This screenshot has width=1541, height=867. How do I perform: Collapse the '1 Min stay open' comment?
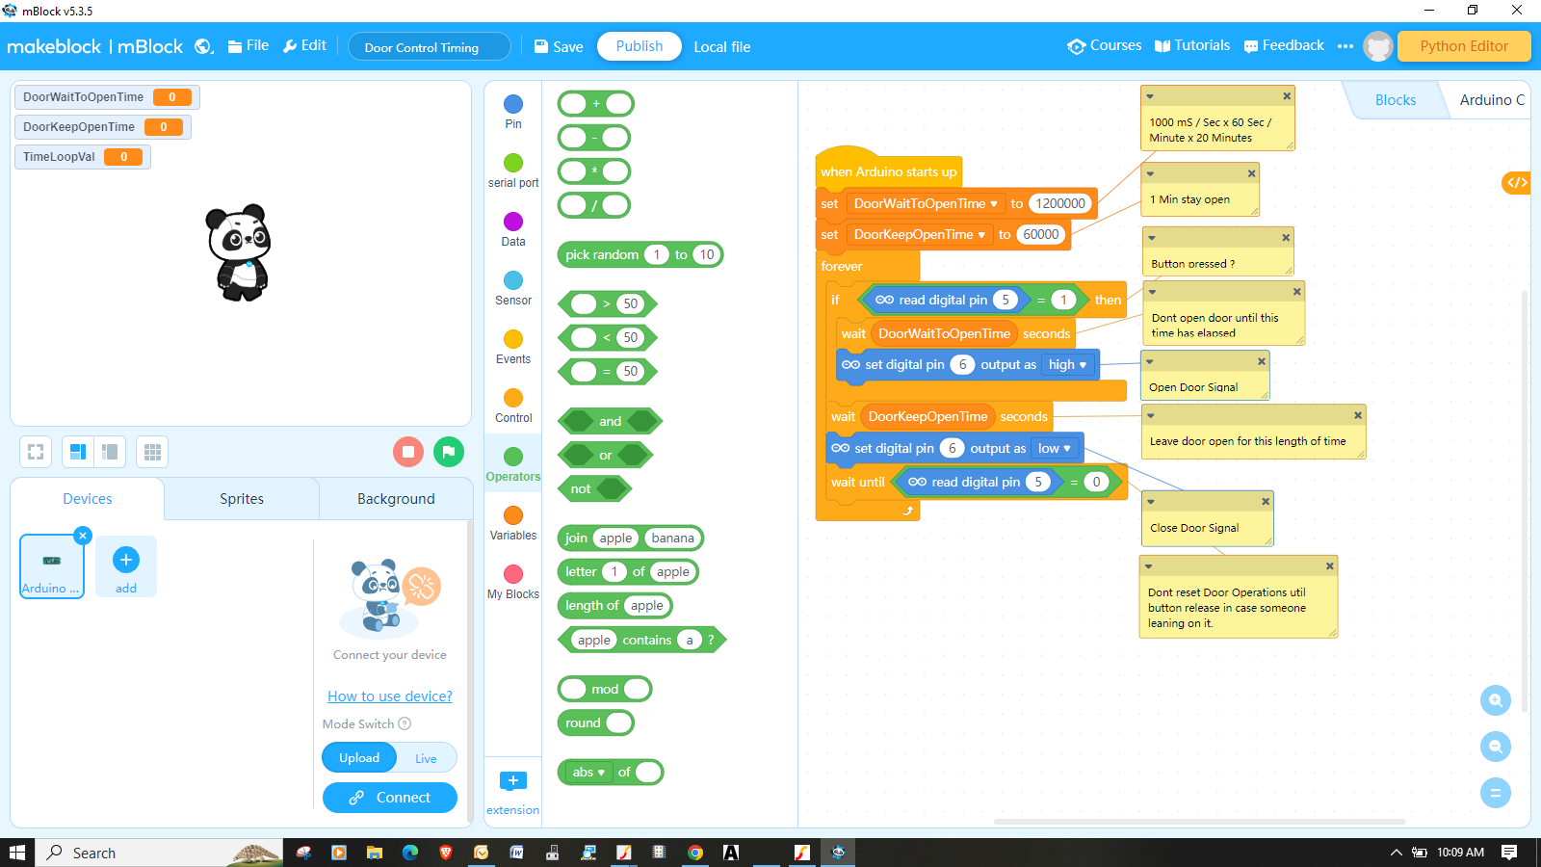tap(1150, 173)
